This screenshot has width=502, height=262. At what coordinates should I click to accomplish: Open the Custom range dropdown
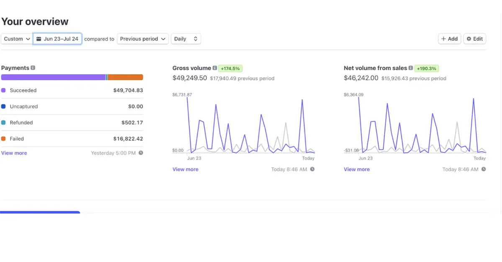pyautogui.click(x=17, y=39)
